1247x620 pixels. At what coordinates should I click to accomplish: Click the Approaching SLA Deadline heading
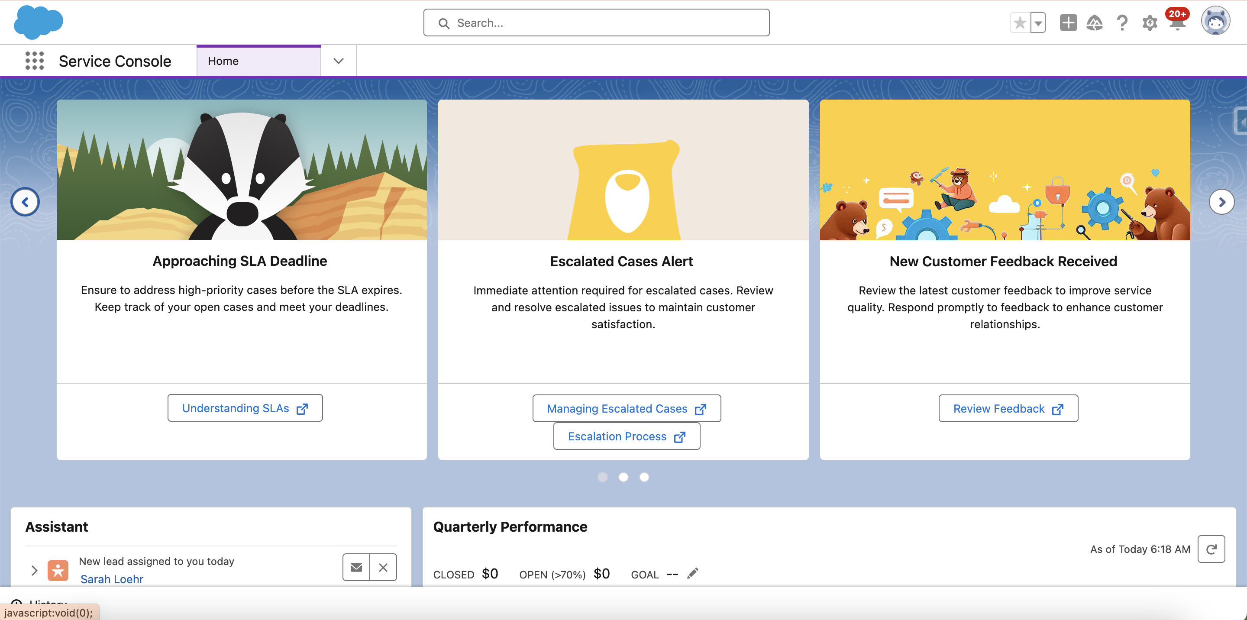(239, 261)
